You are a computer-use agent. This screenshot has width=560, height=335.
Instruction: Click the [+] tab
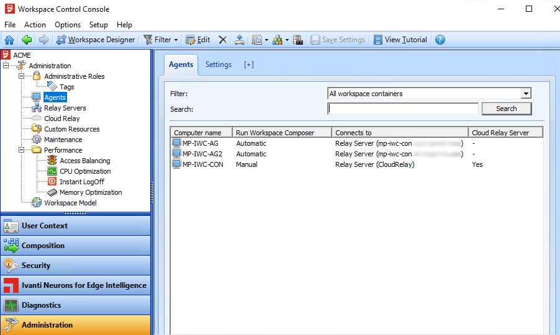click(x=249, y=65)
